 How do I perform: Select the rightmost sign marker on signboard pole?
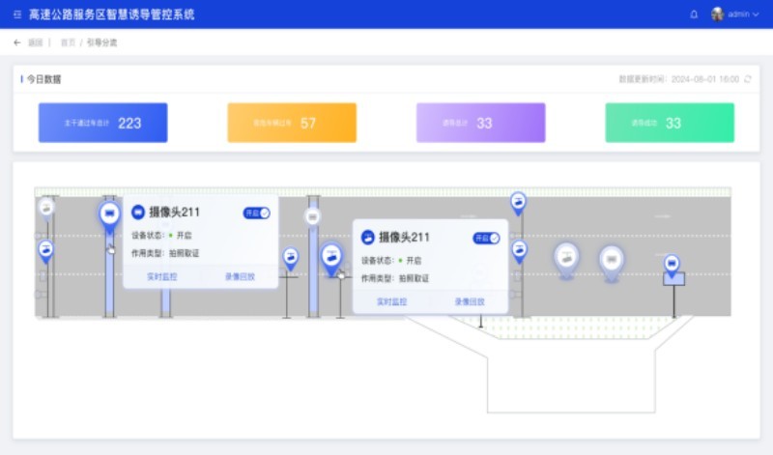(672, 263)
